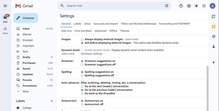Switch to the Labels tab
The width and height of the screenshot is (219, 111).
point(77,24)
